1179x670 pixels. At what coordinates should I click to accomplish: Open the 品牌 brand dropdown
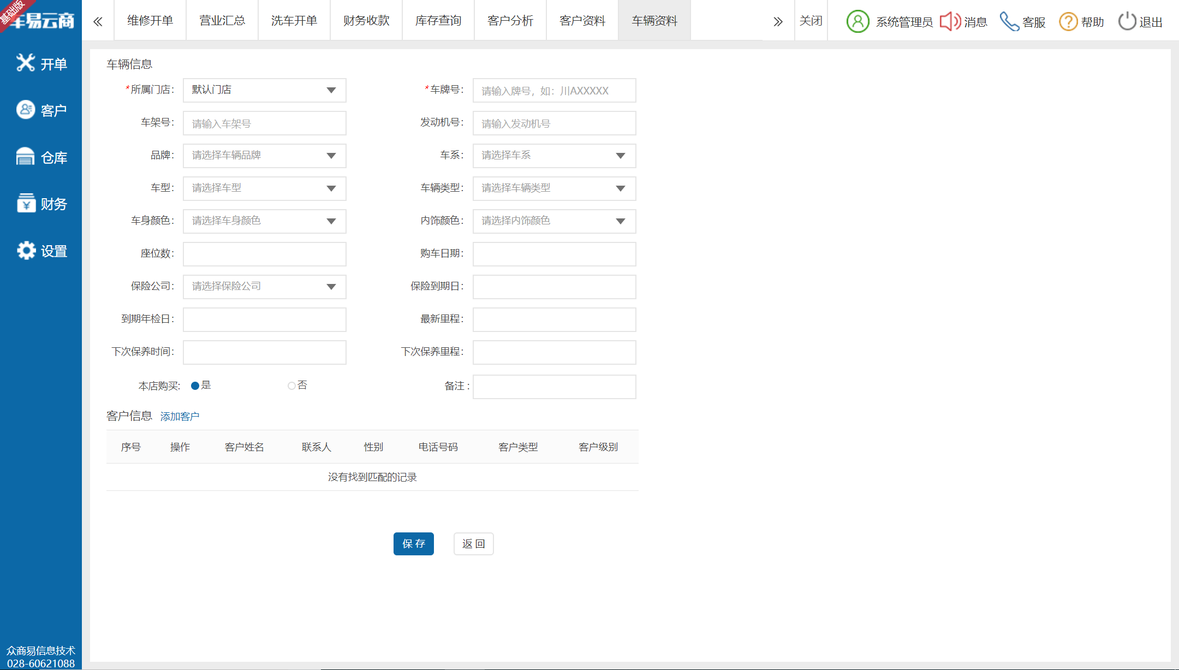point(265,156)
